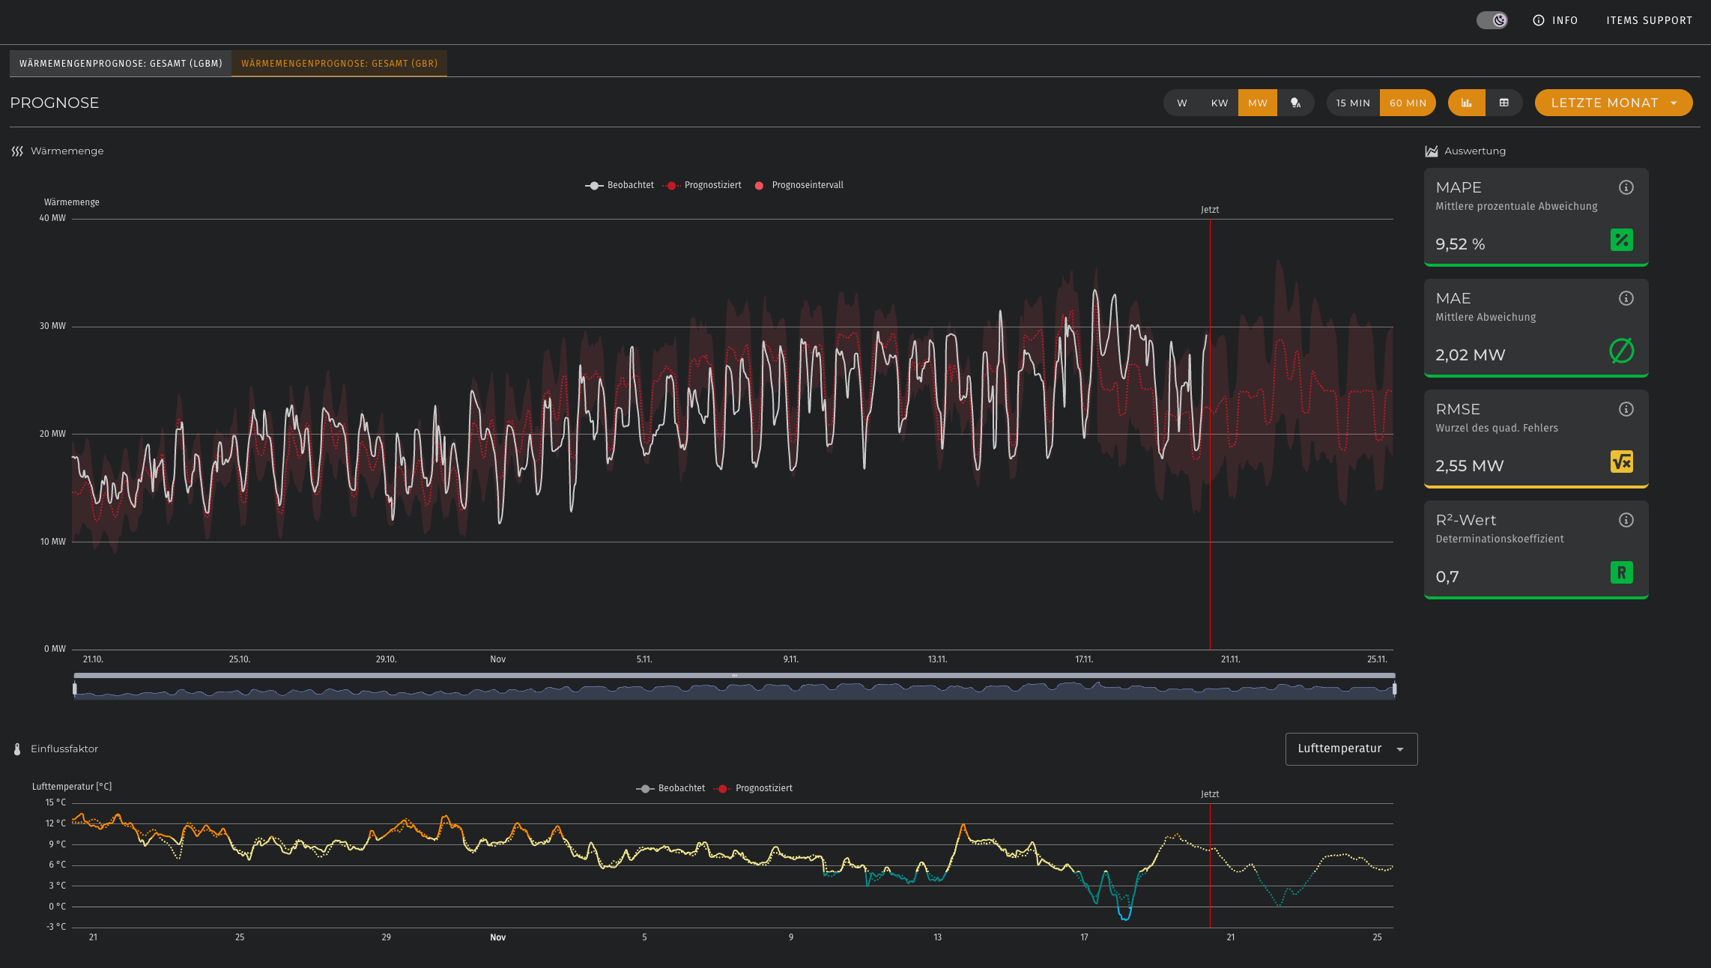Toggle Prognoseintervall legend entry

[x=799, y=185]
